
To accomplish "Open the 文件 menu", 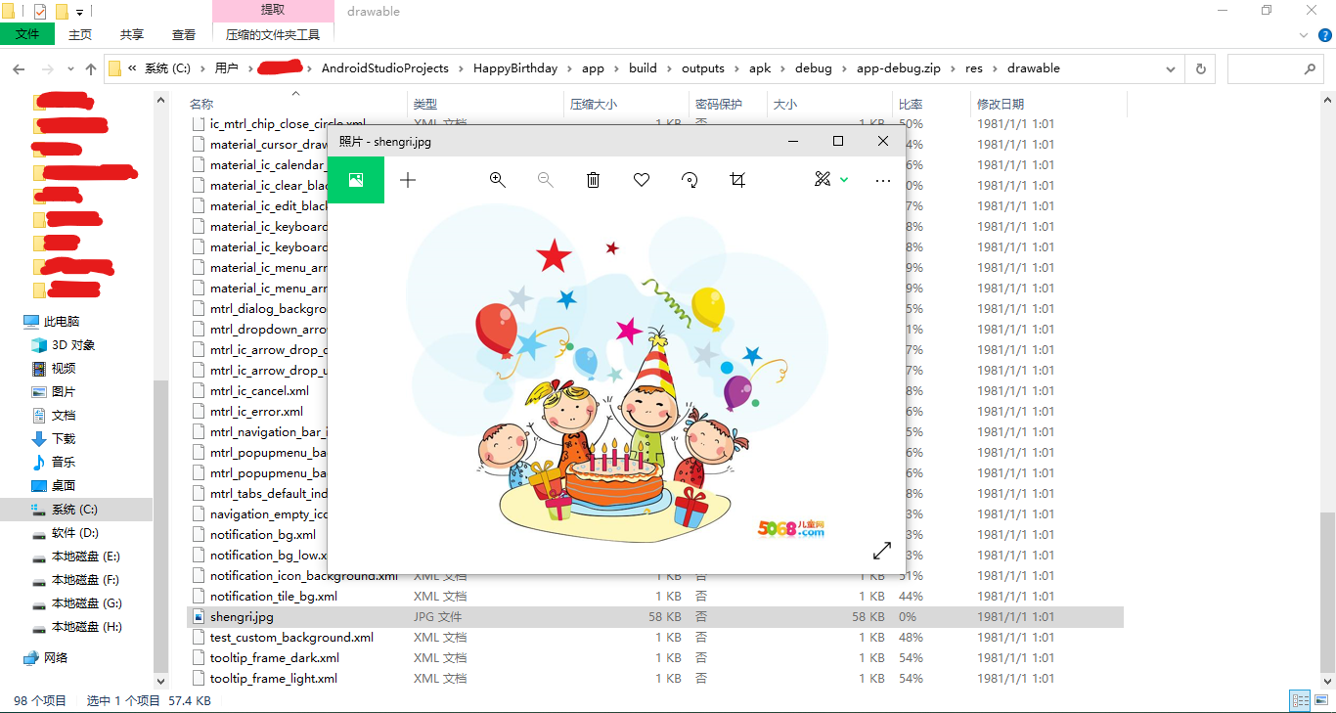I will pyautogui.click(x=27, y=34).
